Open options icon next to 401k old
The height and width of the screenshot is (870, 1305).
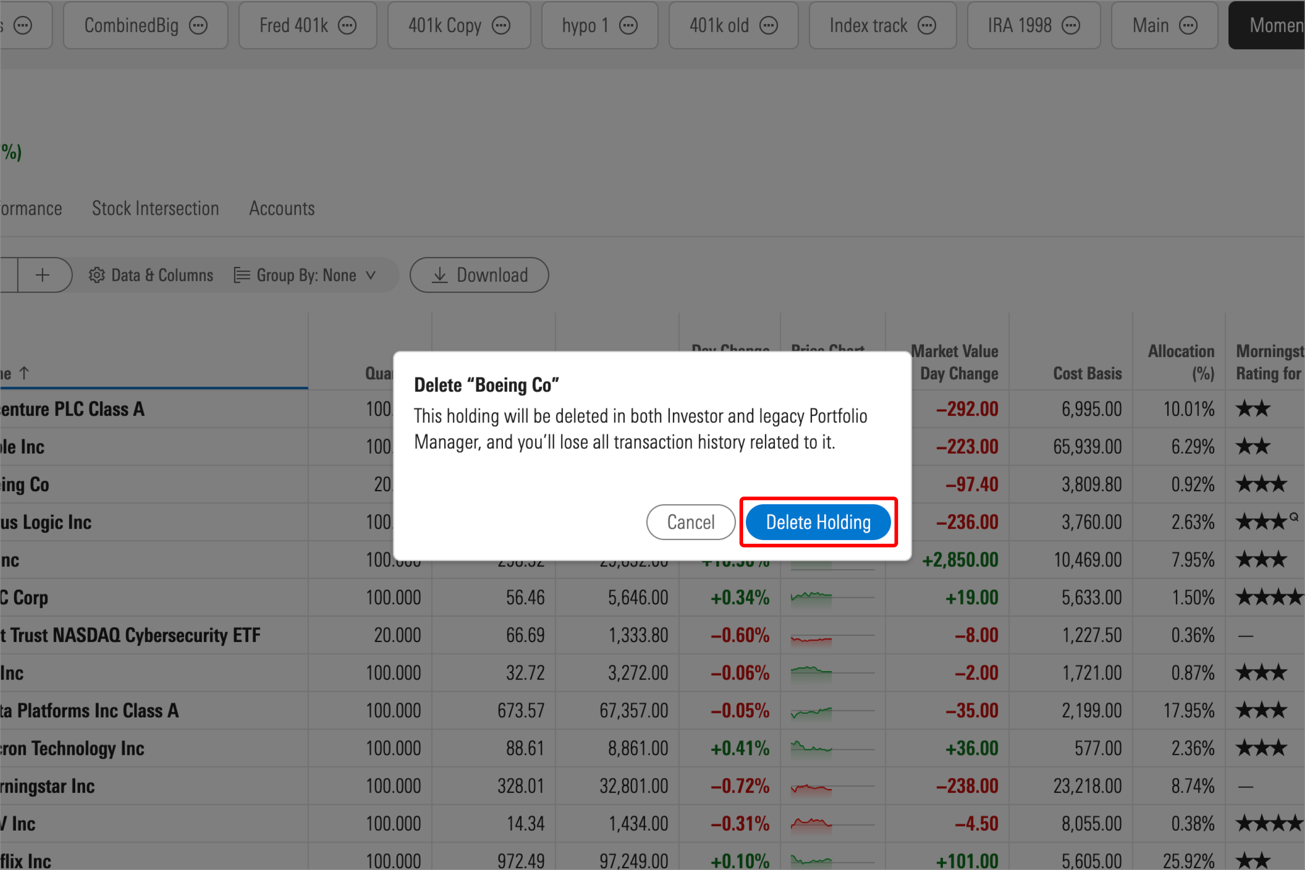pos(768,25)
